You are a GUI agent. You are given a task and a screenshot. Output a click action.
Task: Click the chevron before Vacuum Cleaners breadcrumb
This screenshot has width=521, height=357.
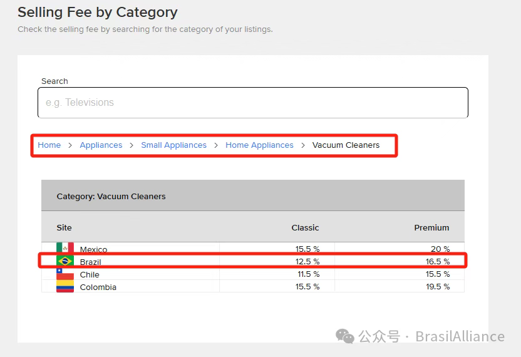tap(303, 145)
